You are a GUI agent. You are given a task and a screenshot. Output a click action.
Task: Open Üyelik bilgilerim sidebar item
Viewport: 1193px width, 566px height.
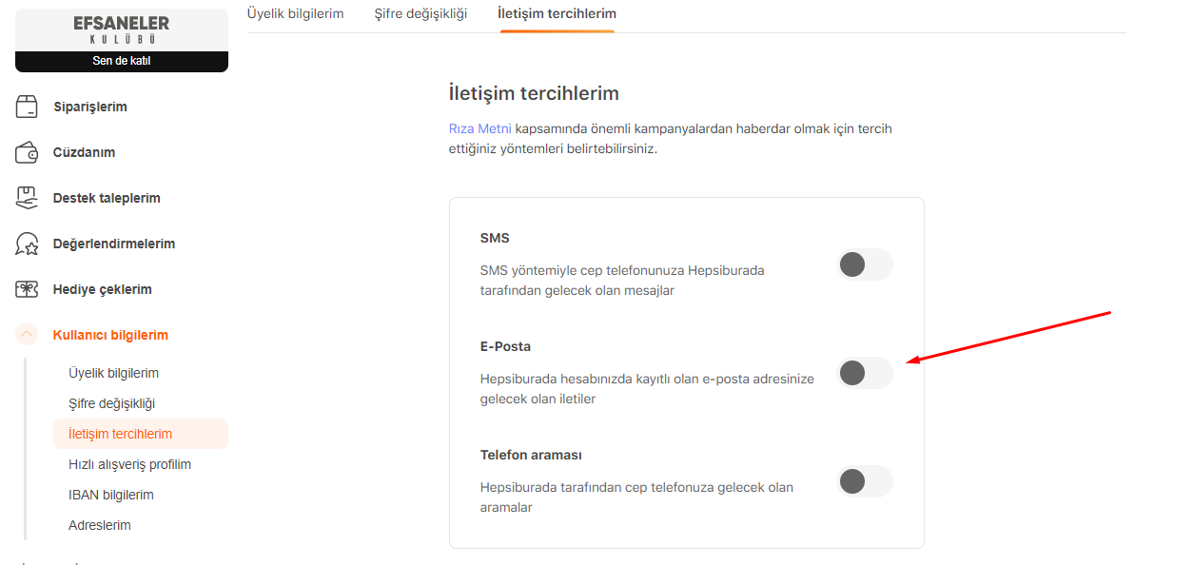click(113, 373)
